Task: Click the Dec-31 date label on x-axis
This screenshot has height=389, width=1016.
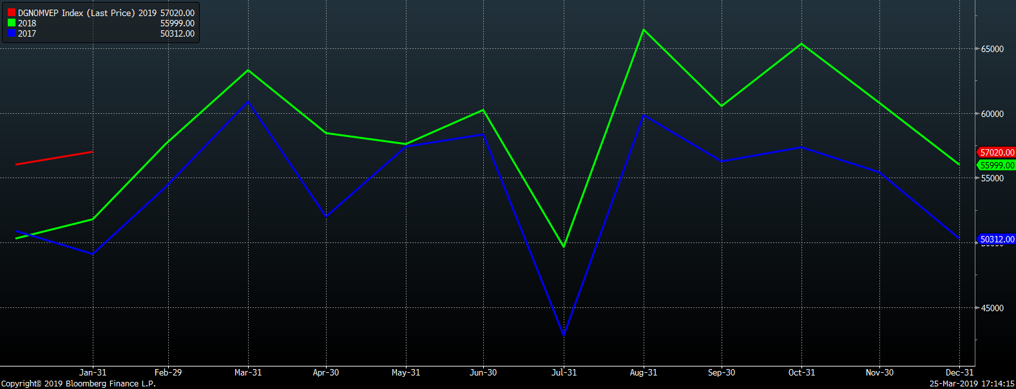Action: pos(959,372)
